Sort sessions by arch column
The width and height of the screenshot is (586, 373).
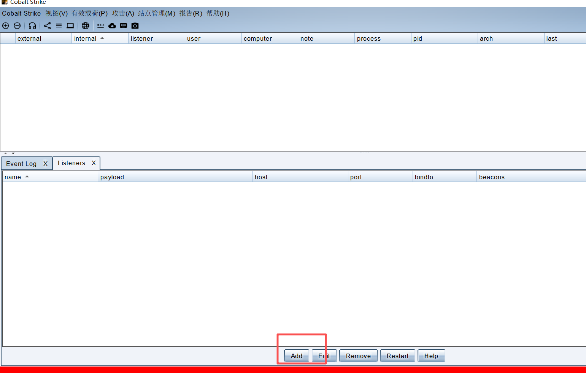[511, 38]
